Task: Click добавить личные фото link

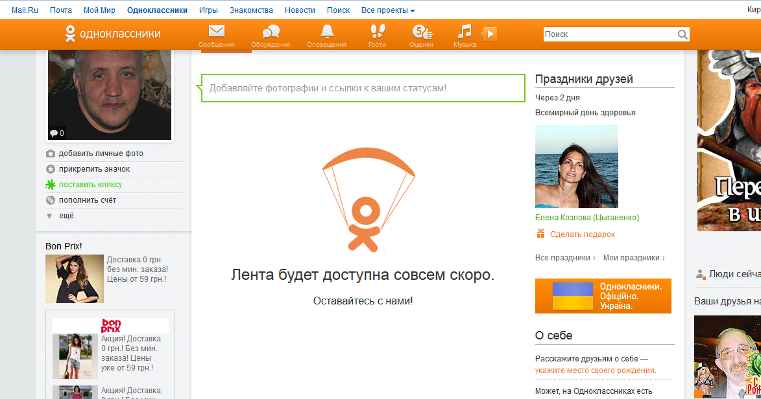Action: click(101, 154)
